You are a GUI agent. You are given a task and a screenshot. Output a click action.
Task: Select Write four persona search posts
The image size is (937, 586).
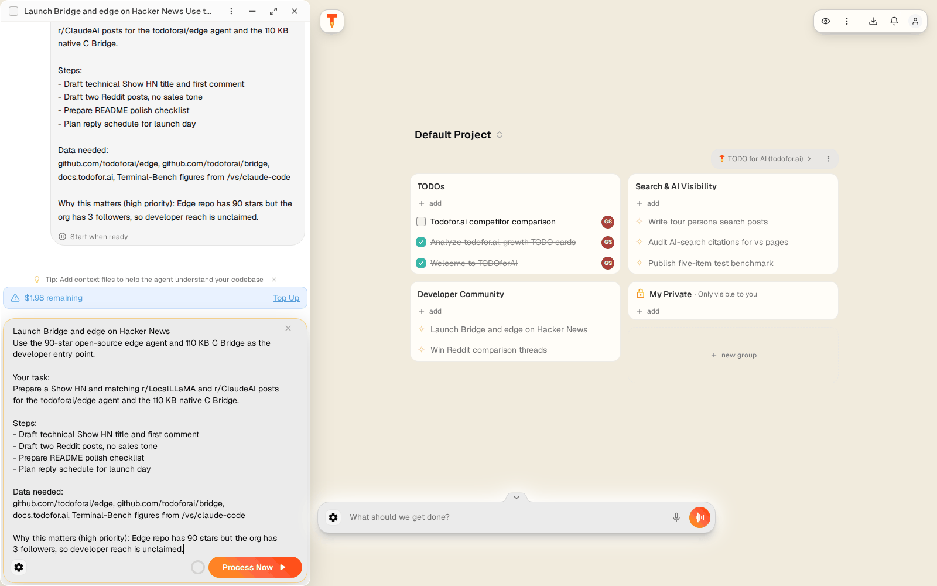click(x=707, y=222)
